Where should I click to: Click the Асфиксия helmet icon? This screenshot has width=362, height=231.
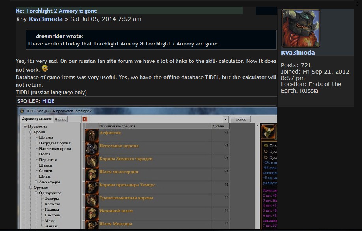92,135
